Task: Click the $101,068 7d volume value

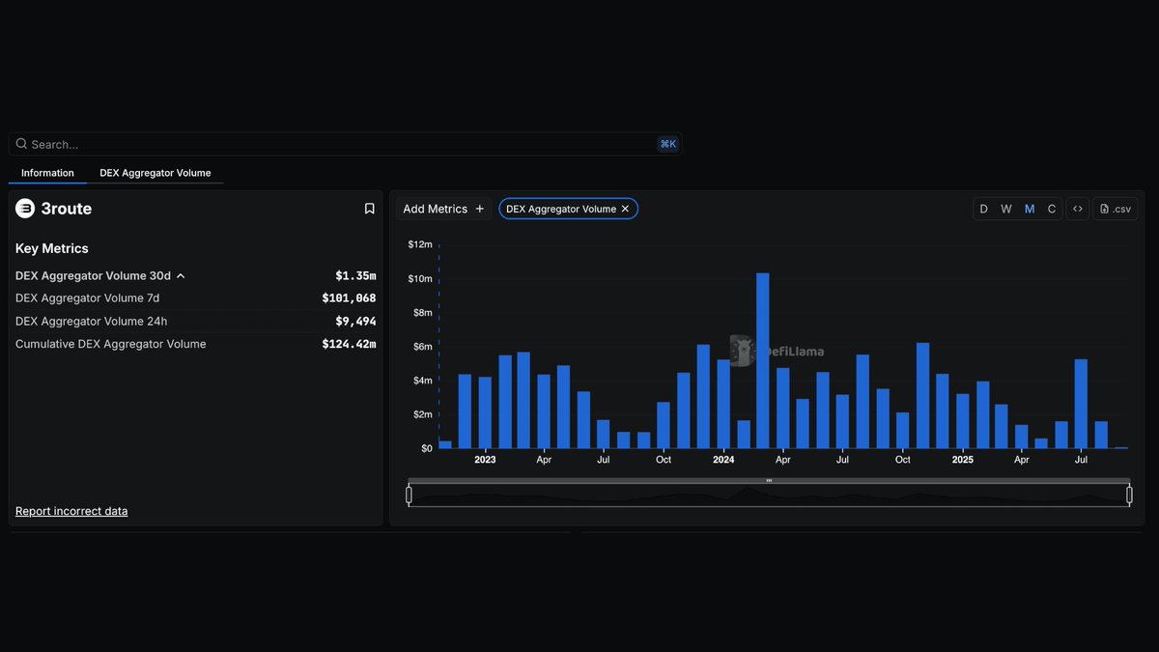Action: 349,298
